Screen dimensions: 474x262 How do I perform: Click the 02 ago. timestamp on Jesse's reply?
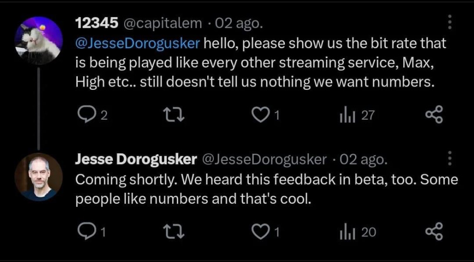[x=364, y=160]
